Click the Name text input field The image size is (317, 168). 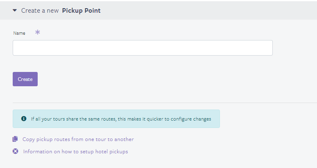(x=143, y=48)
